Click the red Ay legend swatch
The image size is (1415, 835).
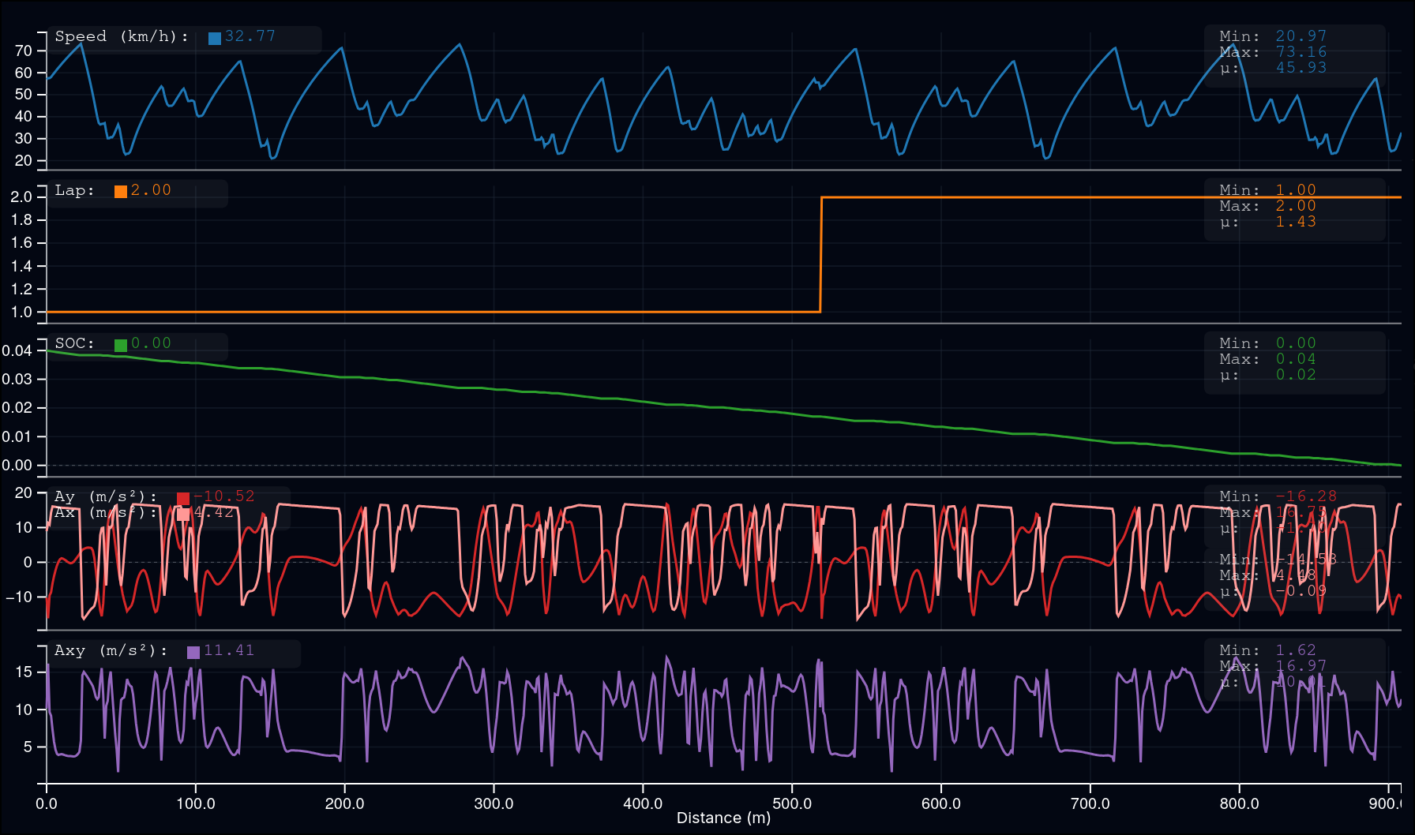click(x=183, y=498)
